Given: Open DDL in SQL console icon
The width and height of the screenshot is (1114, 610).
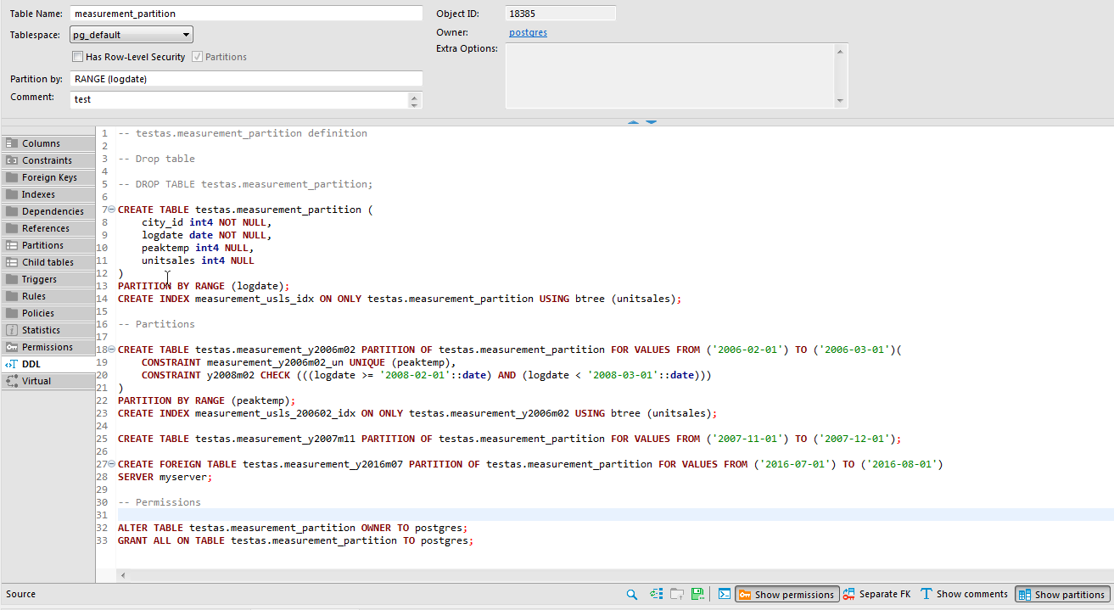Looking at the screenshot, I should [x=723, y=594].
